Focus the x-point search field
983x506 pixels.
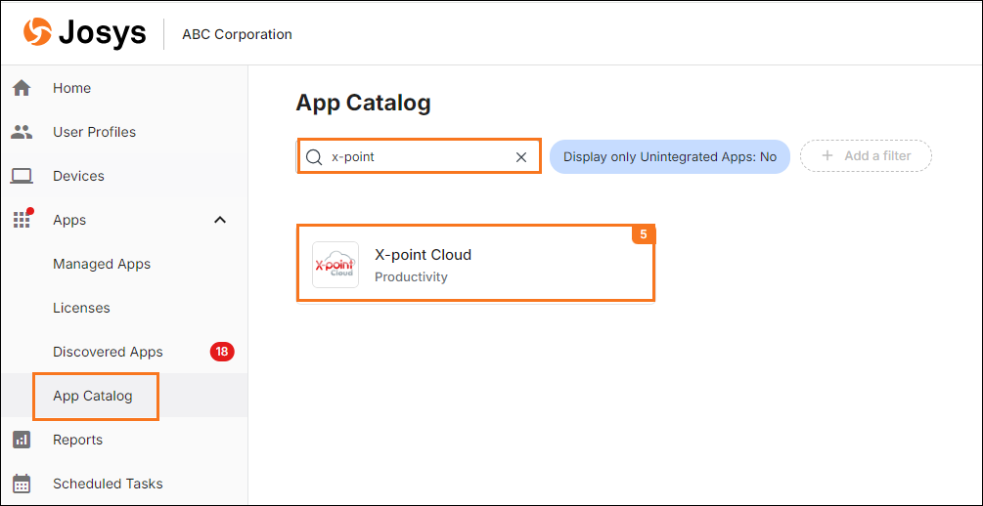coord(419,156)
